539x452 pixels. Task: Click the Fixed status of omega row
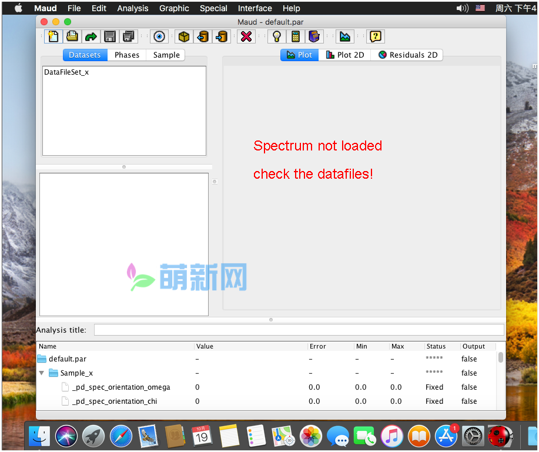pos(434,387)
